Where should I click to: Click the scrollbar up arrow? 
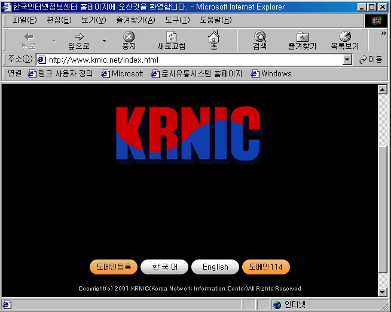tap(383, 89)
